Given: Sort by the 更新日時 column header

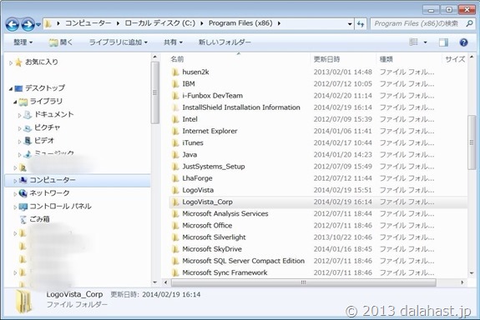Looking at the screenshot, I should pyautogui.click(x=326, y=59).
